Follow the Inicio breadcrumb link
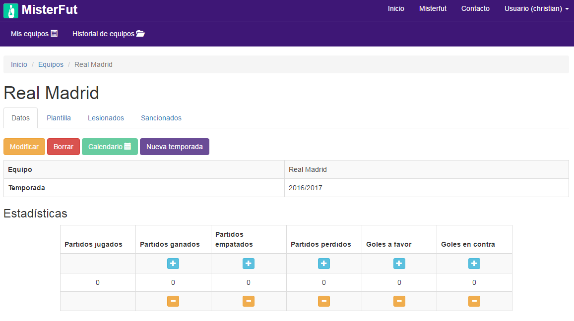Screen dimensions: 574x321 pos(19,64)
